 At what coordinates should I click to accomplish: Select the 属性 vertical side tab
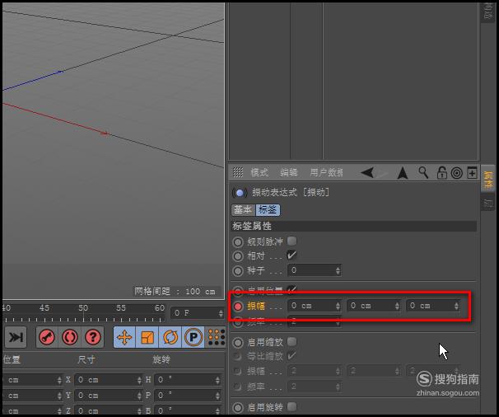coord(487,180)
